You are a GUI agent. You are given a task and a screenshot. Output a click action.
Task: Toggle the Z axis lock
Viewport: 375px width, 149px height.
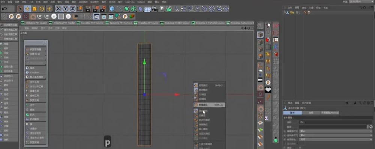click(72, 9)
